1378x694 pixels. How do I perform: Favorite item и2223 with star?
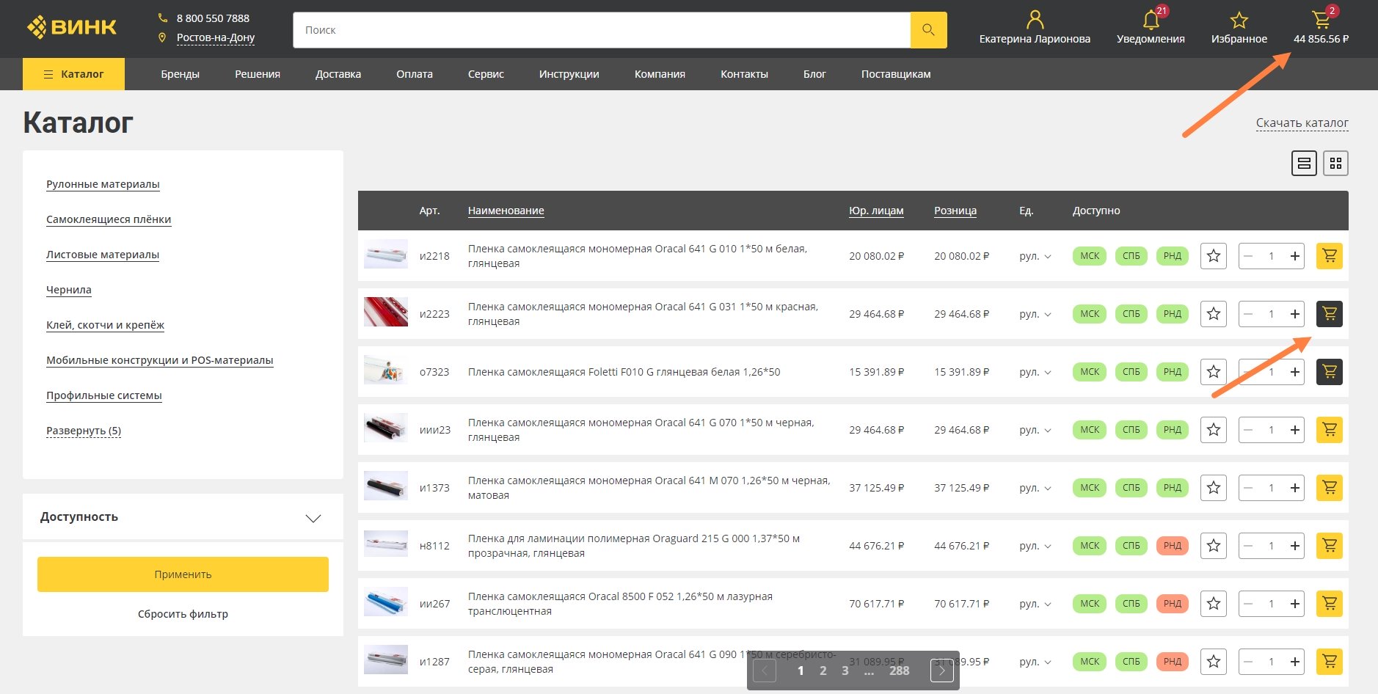click(x=1214, y=314)
